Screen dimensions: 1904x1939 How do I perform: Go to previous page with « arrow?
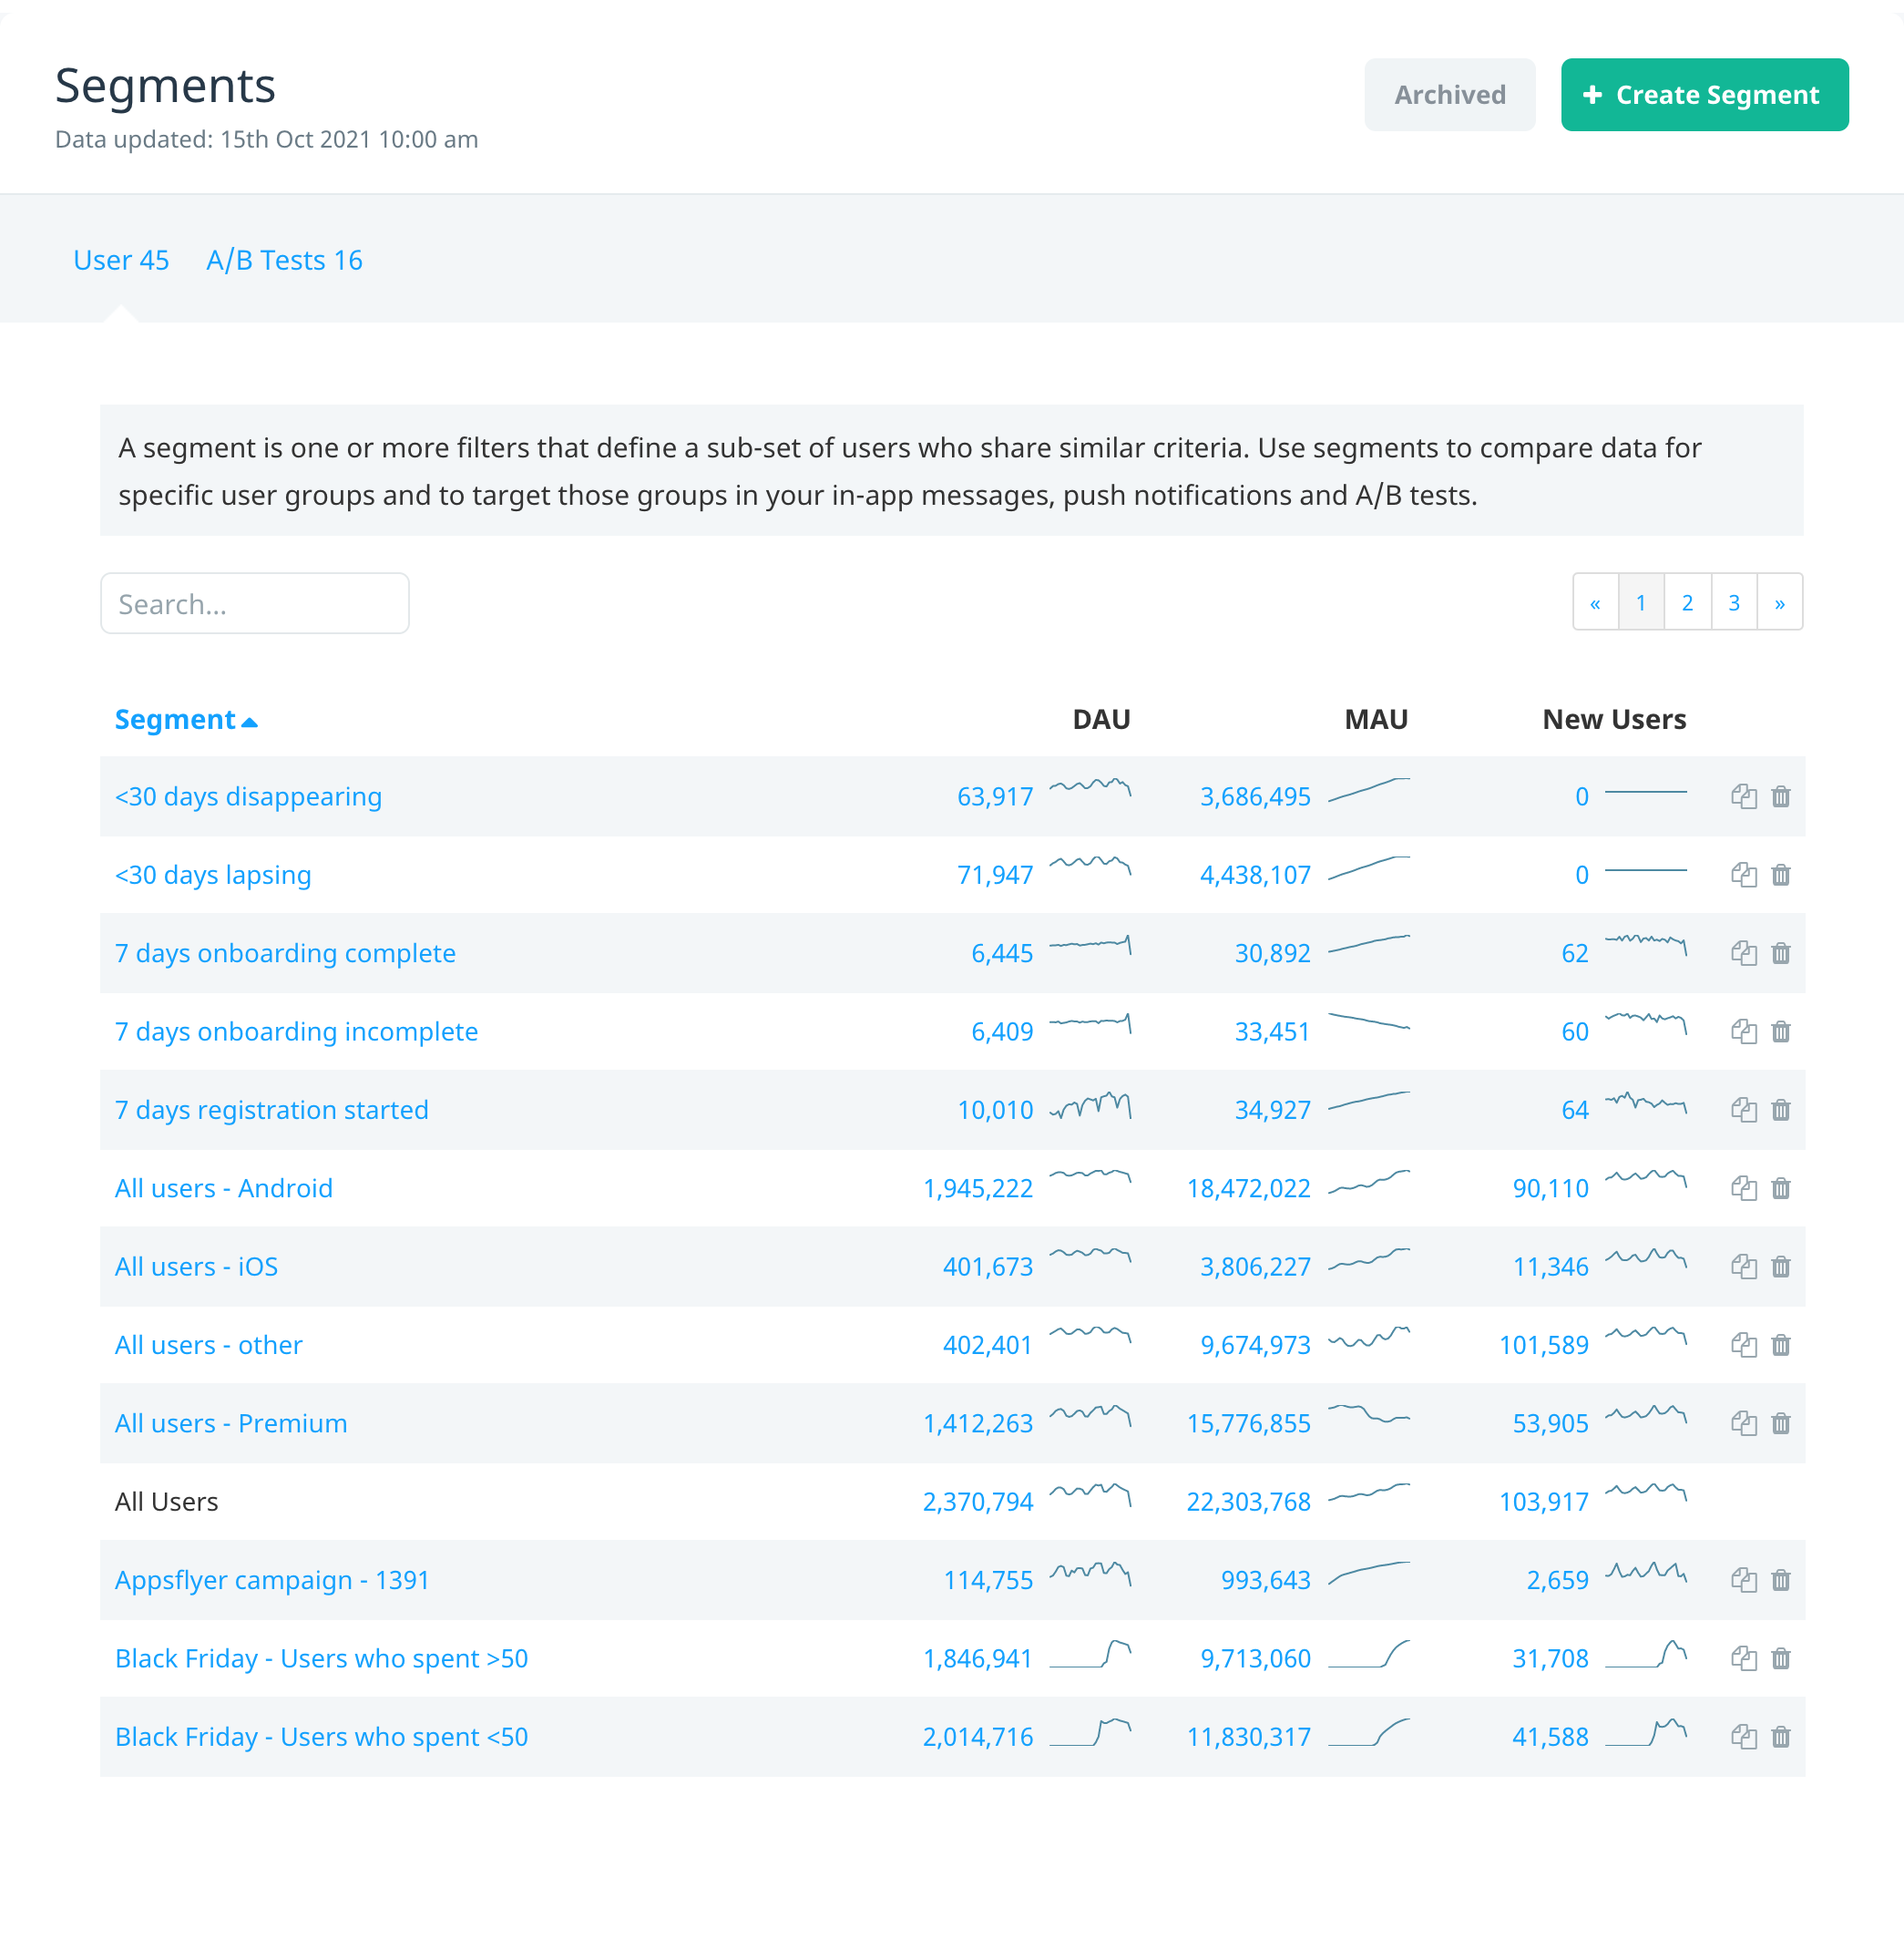click(1595, 602)
